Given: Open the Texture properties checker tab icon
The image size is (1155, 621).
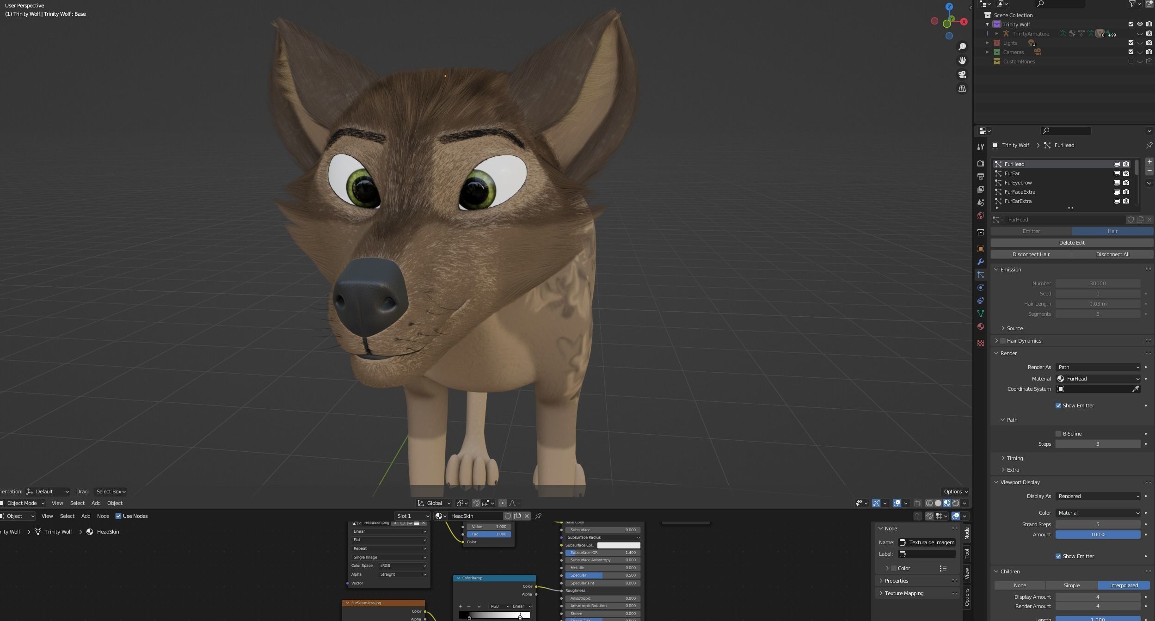Looking at the screenshot, I should pos(980,343).
